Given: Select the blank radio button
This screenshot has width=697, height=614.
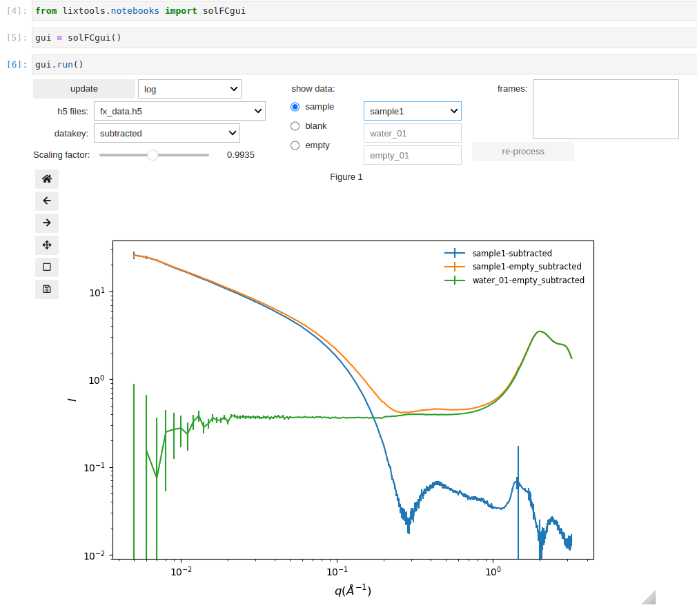Looking at the screenshot, I should coord(295,126).
